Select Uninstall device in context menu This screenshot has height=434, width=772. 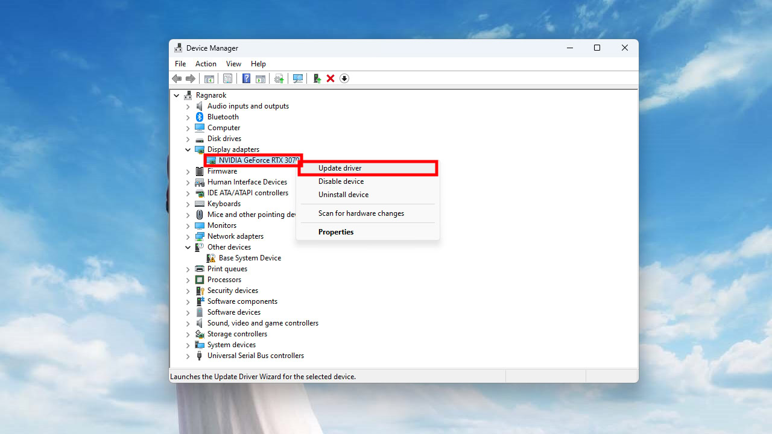coord(343,195)
